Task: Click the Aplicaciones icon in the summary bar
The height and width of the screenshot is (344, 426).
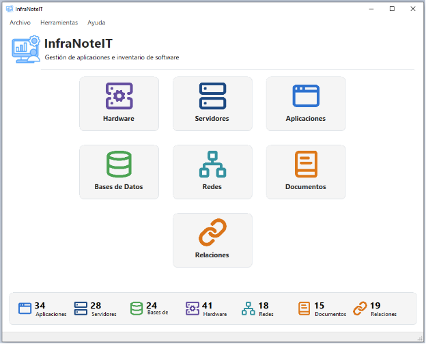Action: coord(25,309)
